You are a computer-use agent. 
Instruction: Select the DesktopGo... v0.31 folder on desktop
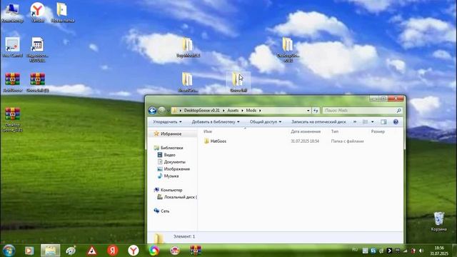point(287,50)
